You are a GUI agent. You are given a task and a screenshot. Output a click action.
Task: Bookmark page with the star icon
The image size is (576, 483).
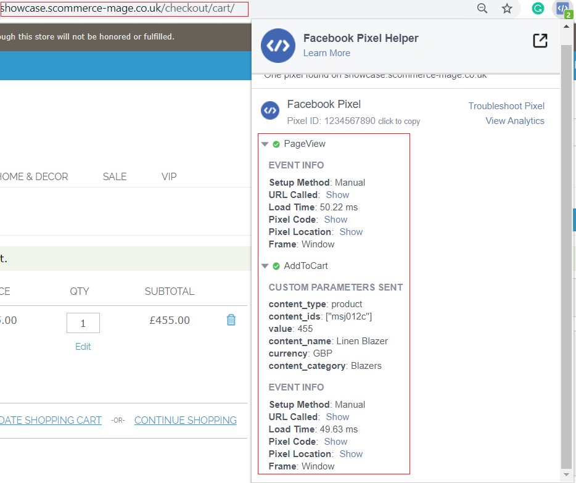coord(507,9)
